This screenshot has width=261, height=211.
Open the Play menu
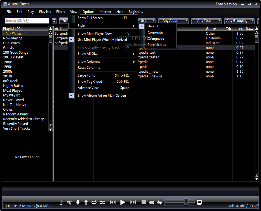(x=31, y=12)
